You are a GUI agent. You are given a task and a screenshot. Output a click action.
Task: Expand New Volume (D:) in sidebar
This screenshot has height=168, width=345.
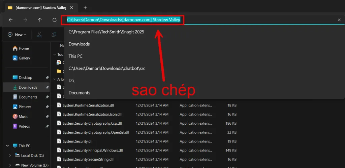point(10,165)
